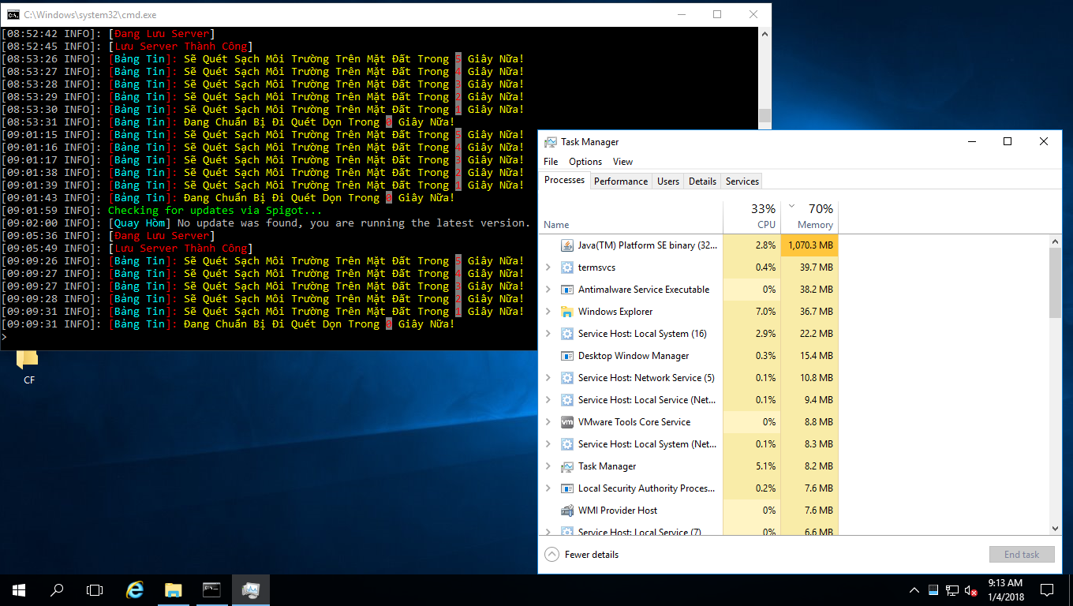Screen dimensions: 1073x606
Task: Open the CF folder on desktop
Action: click(x=28, y=365)
